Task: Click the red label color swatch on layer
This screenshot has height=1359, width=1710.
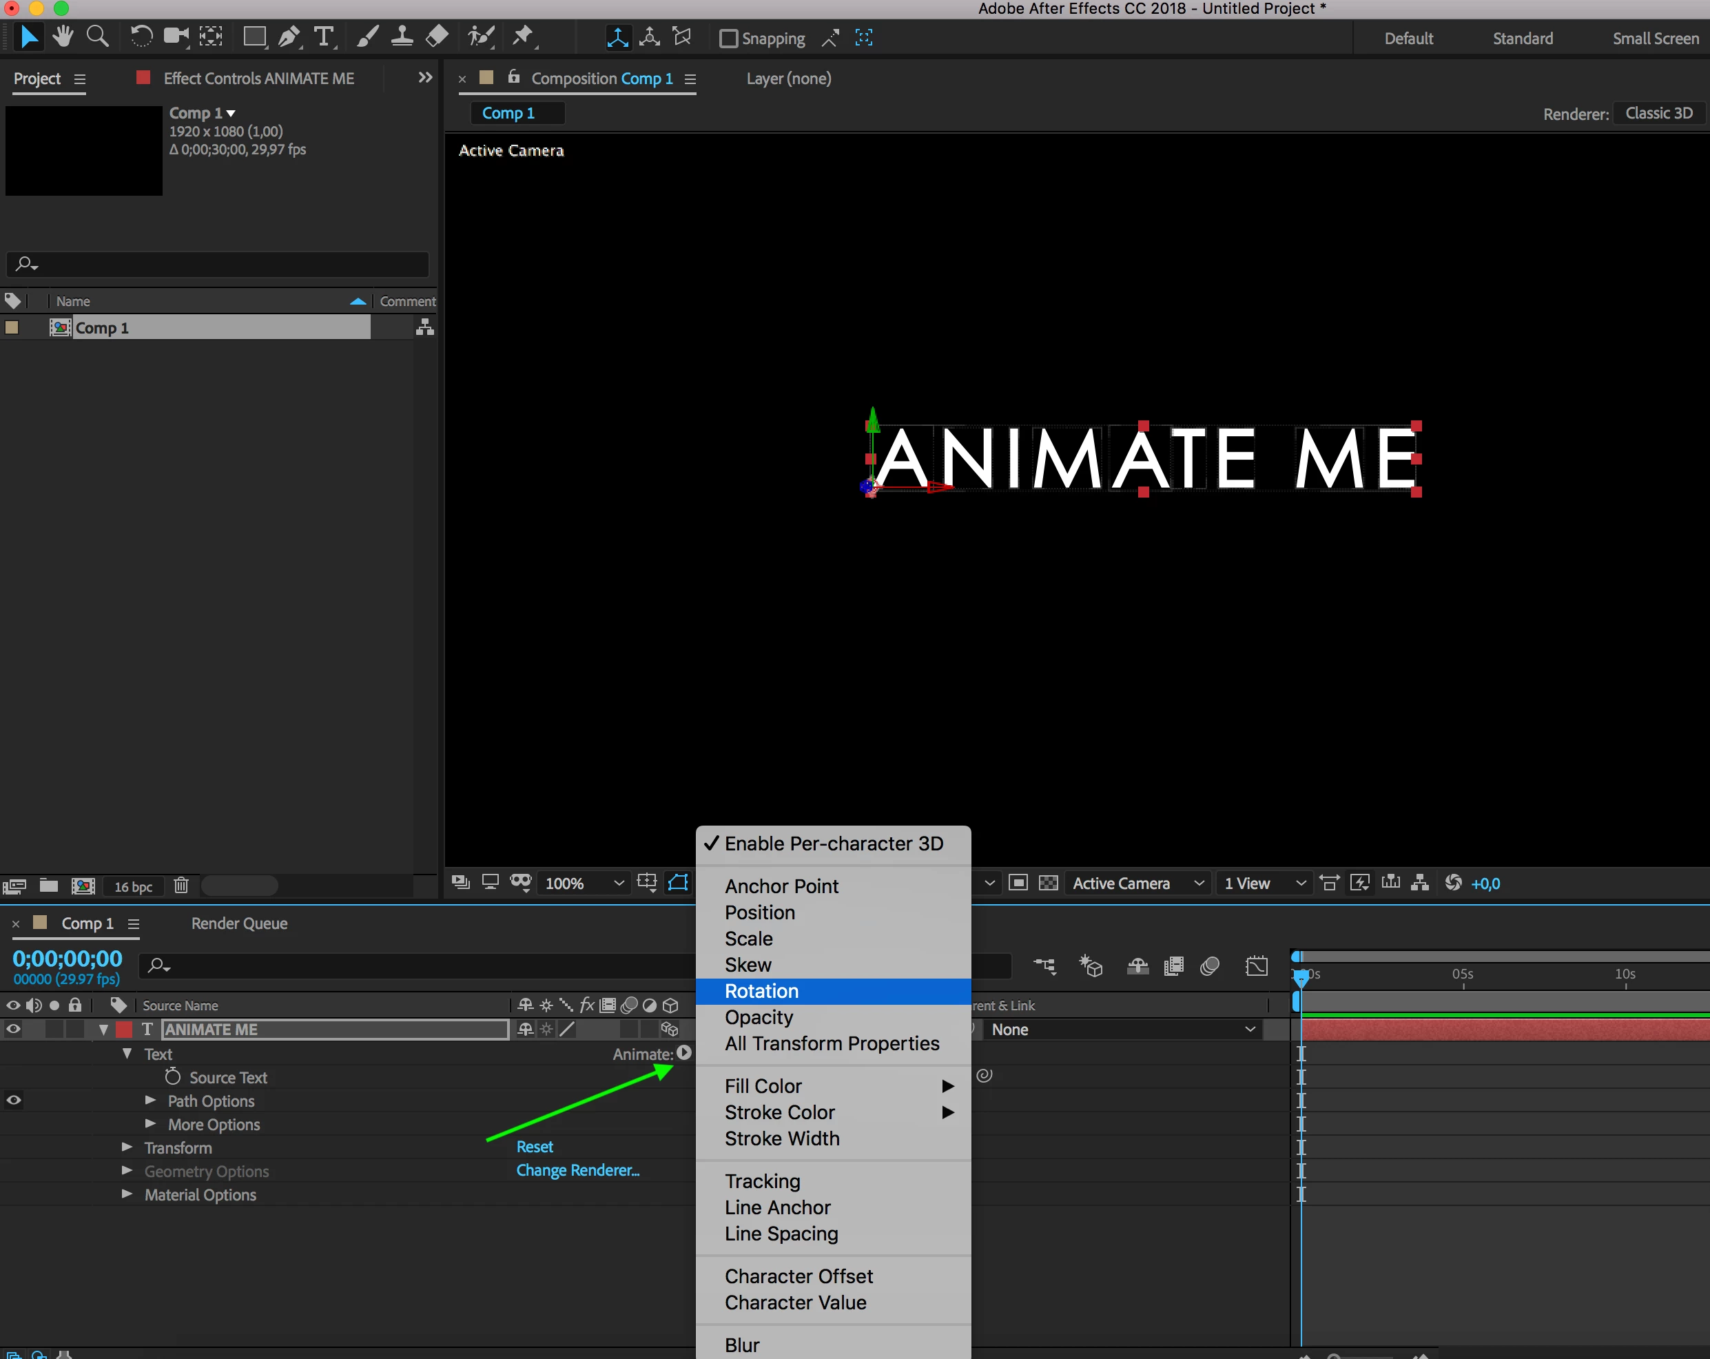Action: (124, 1029)
